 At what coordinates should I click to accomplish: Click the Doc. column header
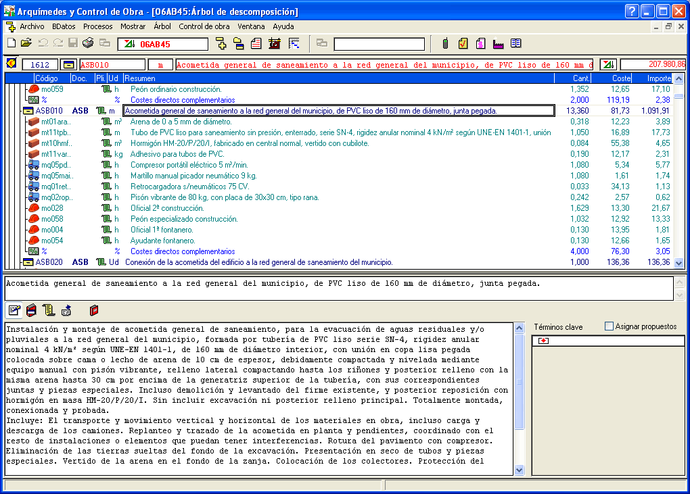coord(83,78)
